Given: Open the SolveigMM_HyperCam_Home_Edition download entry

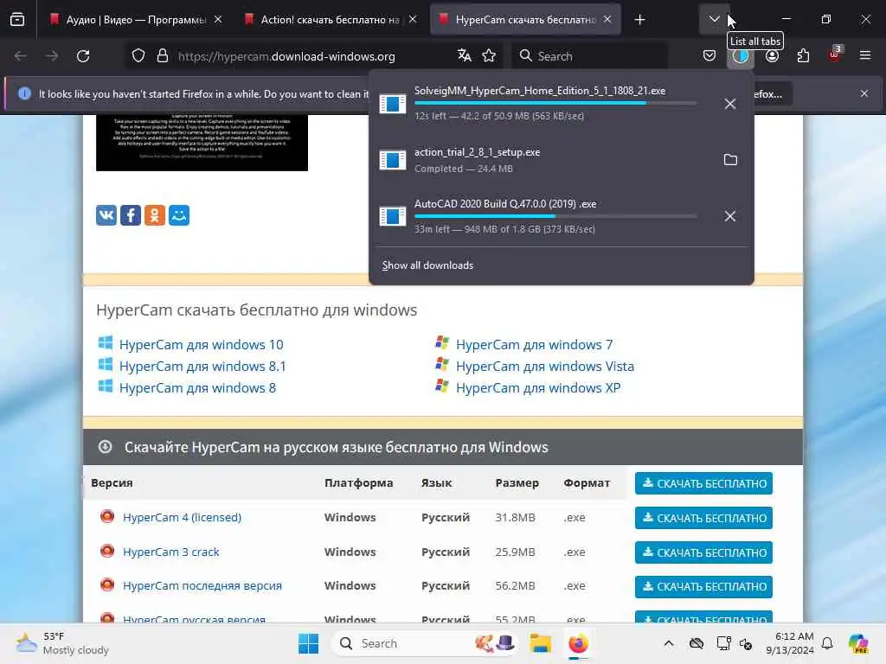Looking at the screenshot, I should 561,104.
